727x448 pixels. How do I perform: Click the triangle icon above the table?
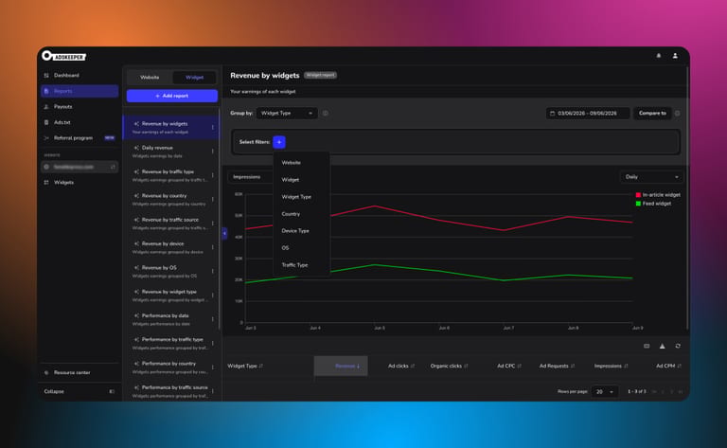click(x=662, y=346)
